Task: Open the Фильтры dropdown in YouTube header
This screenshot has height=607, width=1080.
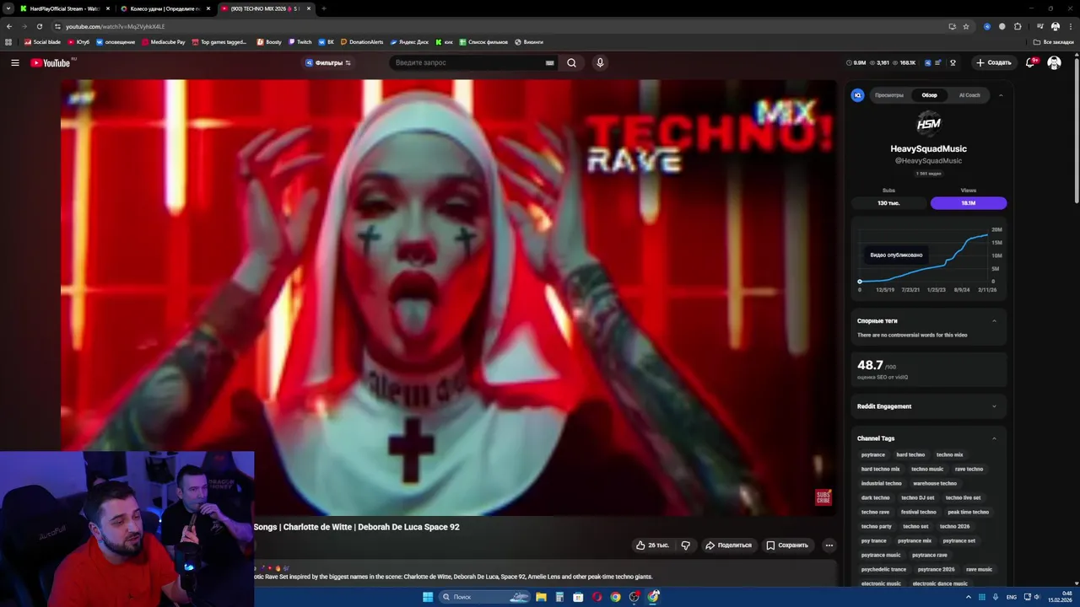Action: 328,62
